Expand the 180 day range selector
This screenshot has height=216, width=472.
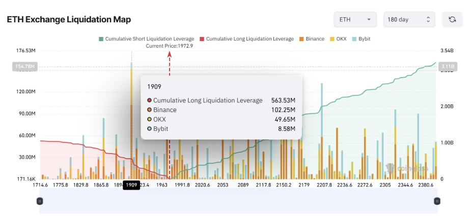[x=409, y=19]
